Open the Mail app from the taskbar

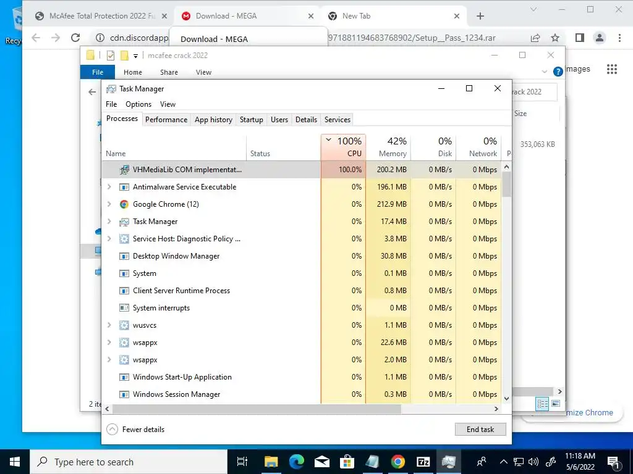(321, 462)
